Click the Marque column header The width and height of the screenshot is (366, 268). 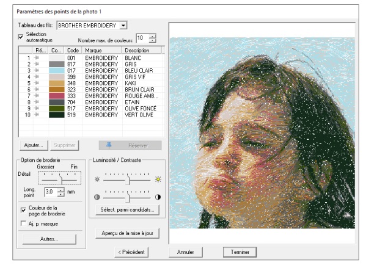(x=102, y=50)
